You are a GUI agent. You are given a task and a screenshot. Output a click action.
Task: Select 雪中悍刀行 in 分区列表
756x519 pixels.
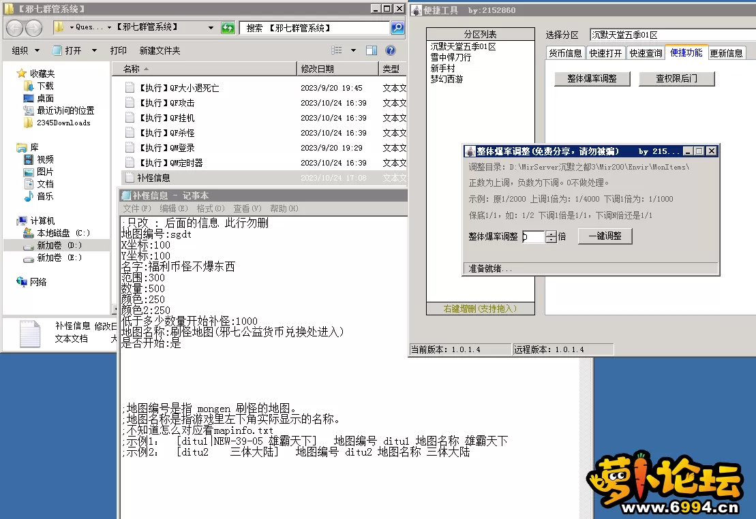[451, 57]
